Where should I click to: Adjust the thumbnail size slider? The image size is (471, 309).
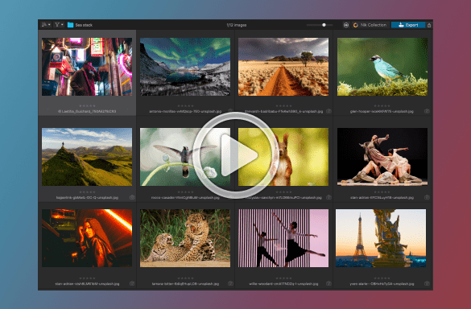320,25
